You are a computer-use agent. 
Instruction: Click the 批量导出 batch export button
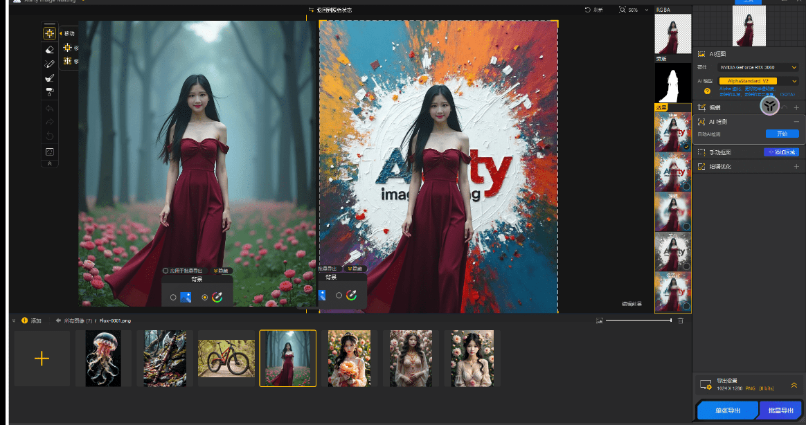[780, 410]
